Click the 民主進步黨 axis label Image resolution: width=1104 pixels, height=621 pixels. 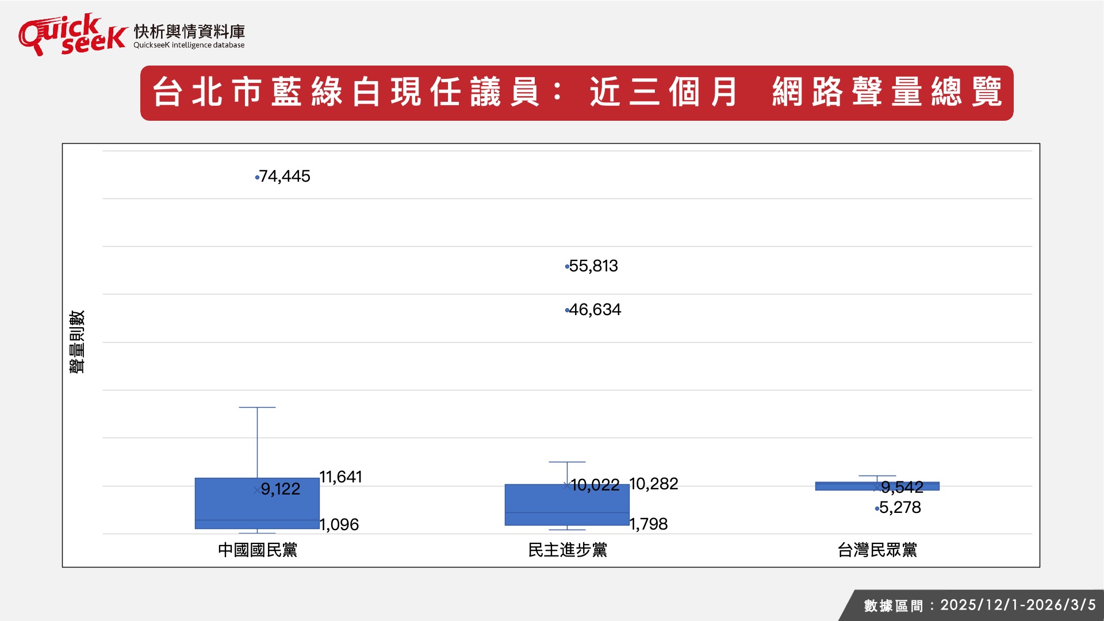click(568, 550)
